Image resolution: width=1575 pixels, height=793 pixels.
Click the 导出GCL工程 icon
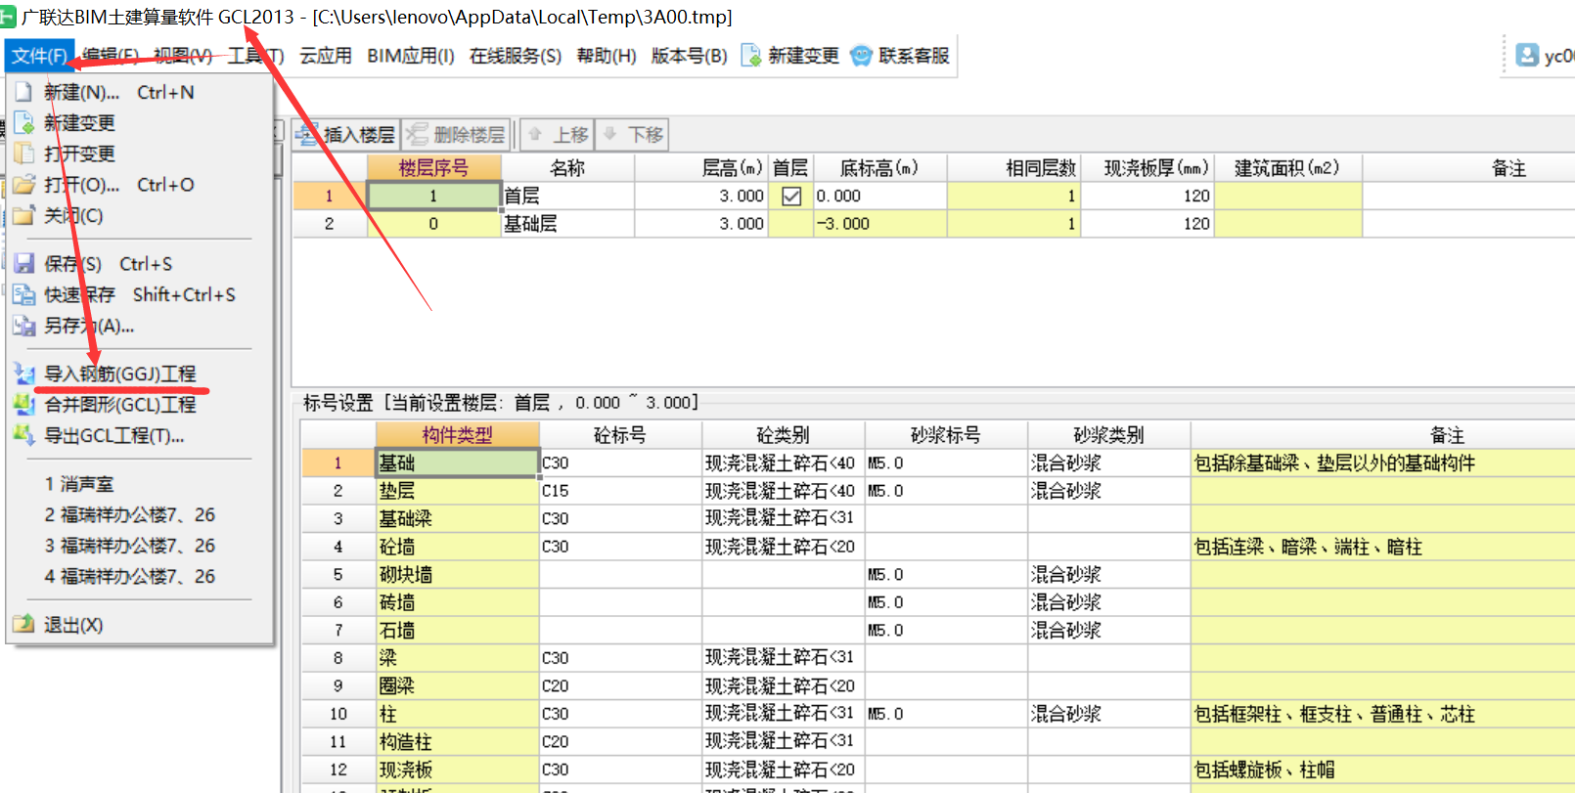click(23, 435)
